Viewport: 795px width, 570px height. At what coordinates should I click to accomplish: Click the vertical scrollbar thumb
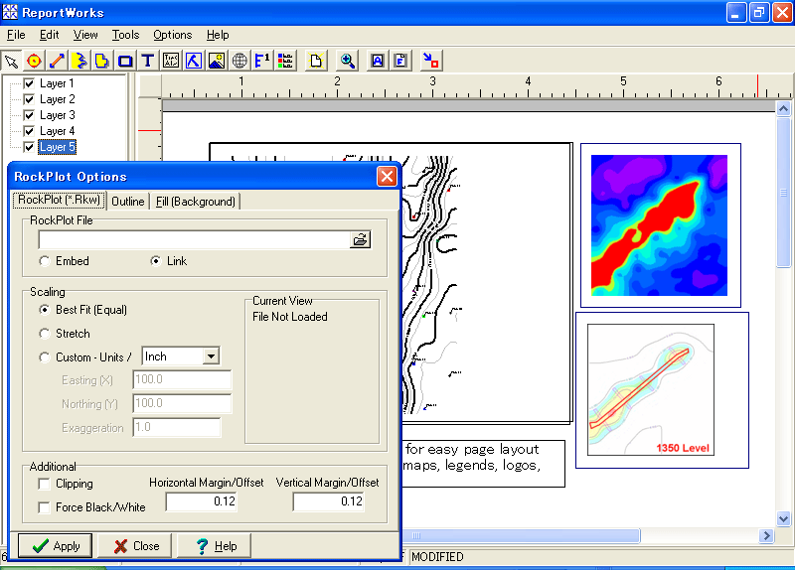[x=783, y=193]
